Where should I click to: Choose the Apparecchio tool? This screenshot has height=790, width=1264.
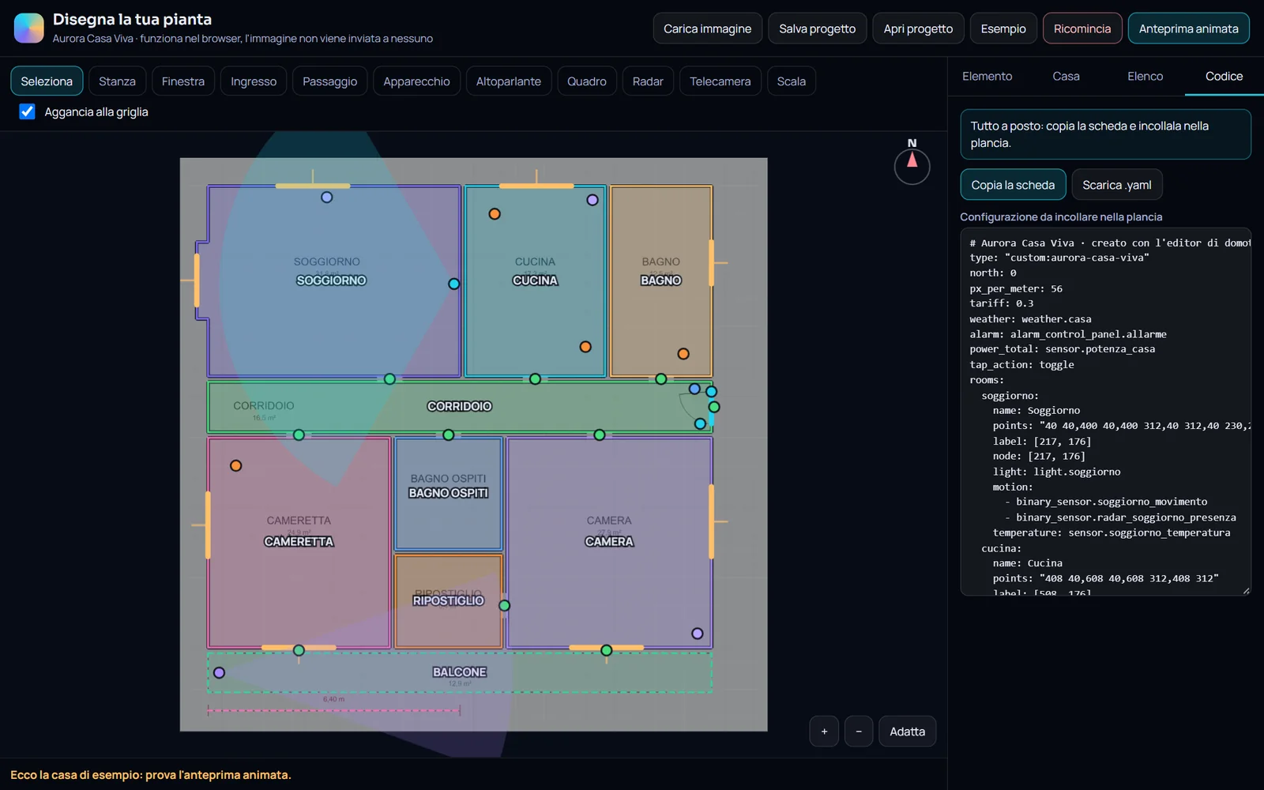(416, 81)
